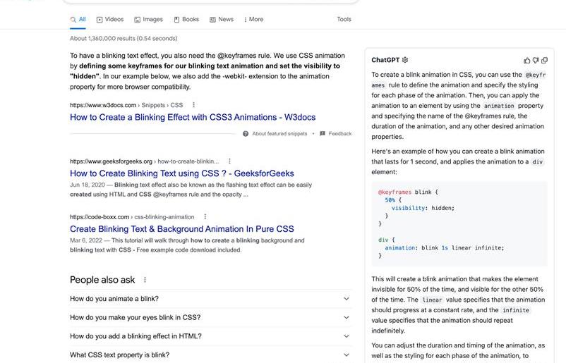This screenshot has width=566, height=363.
Task: Open the three-dot menu for code-boxx result
Action: click(x=205, y=216)
